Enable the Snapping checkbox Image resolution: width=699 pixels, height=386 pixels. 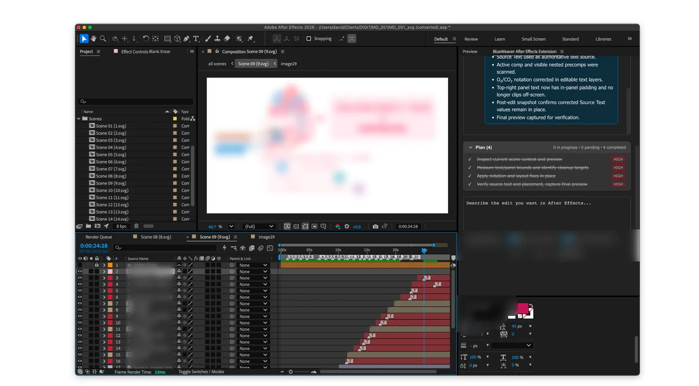[309, 39]
